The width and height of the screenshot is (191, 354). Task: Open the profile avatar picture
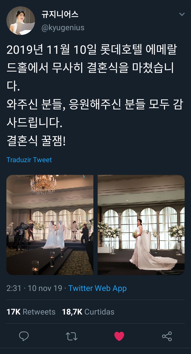[21, 21]
